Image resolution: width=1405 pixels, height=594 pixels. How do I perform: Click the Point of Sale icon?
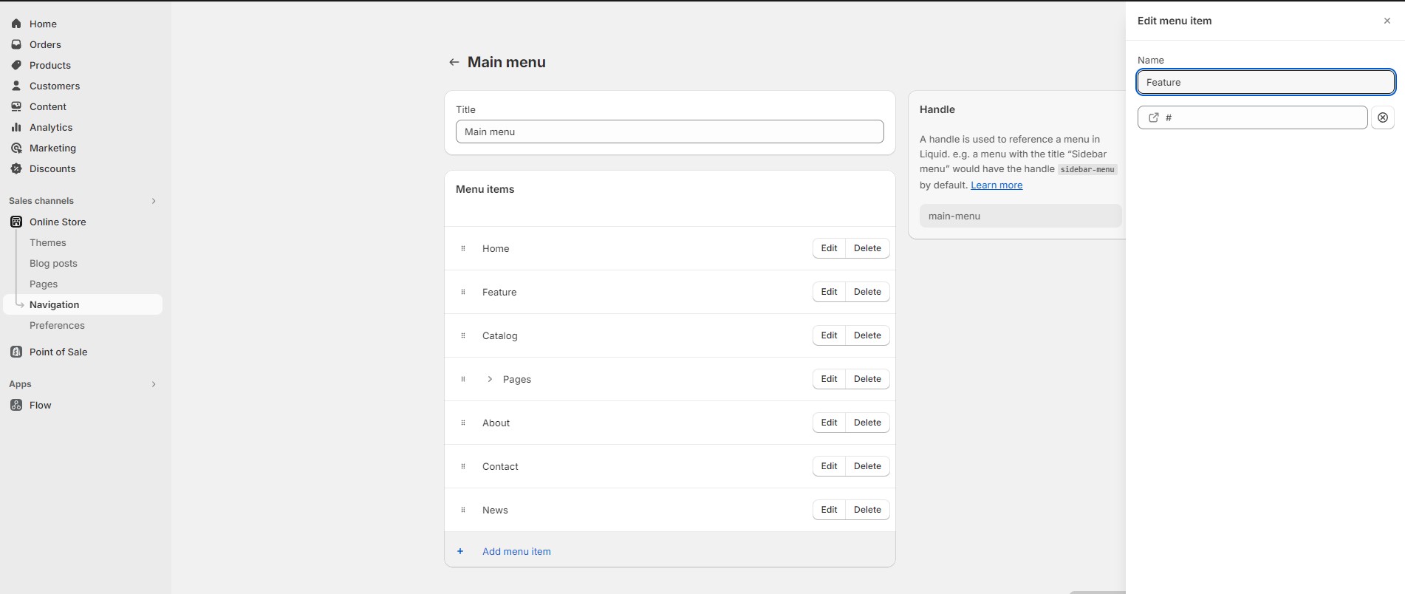coord(16,352)
